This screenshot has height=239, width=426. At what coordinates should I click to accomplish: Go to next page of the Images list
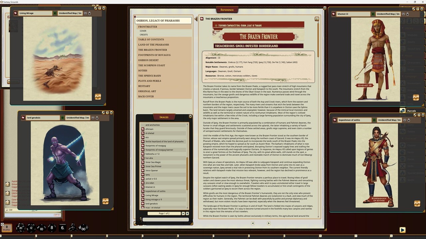point(183,213)
